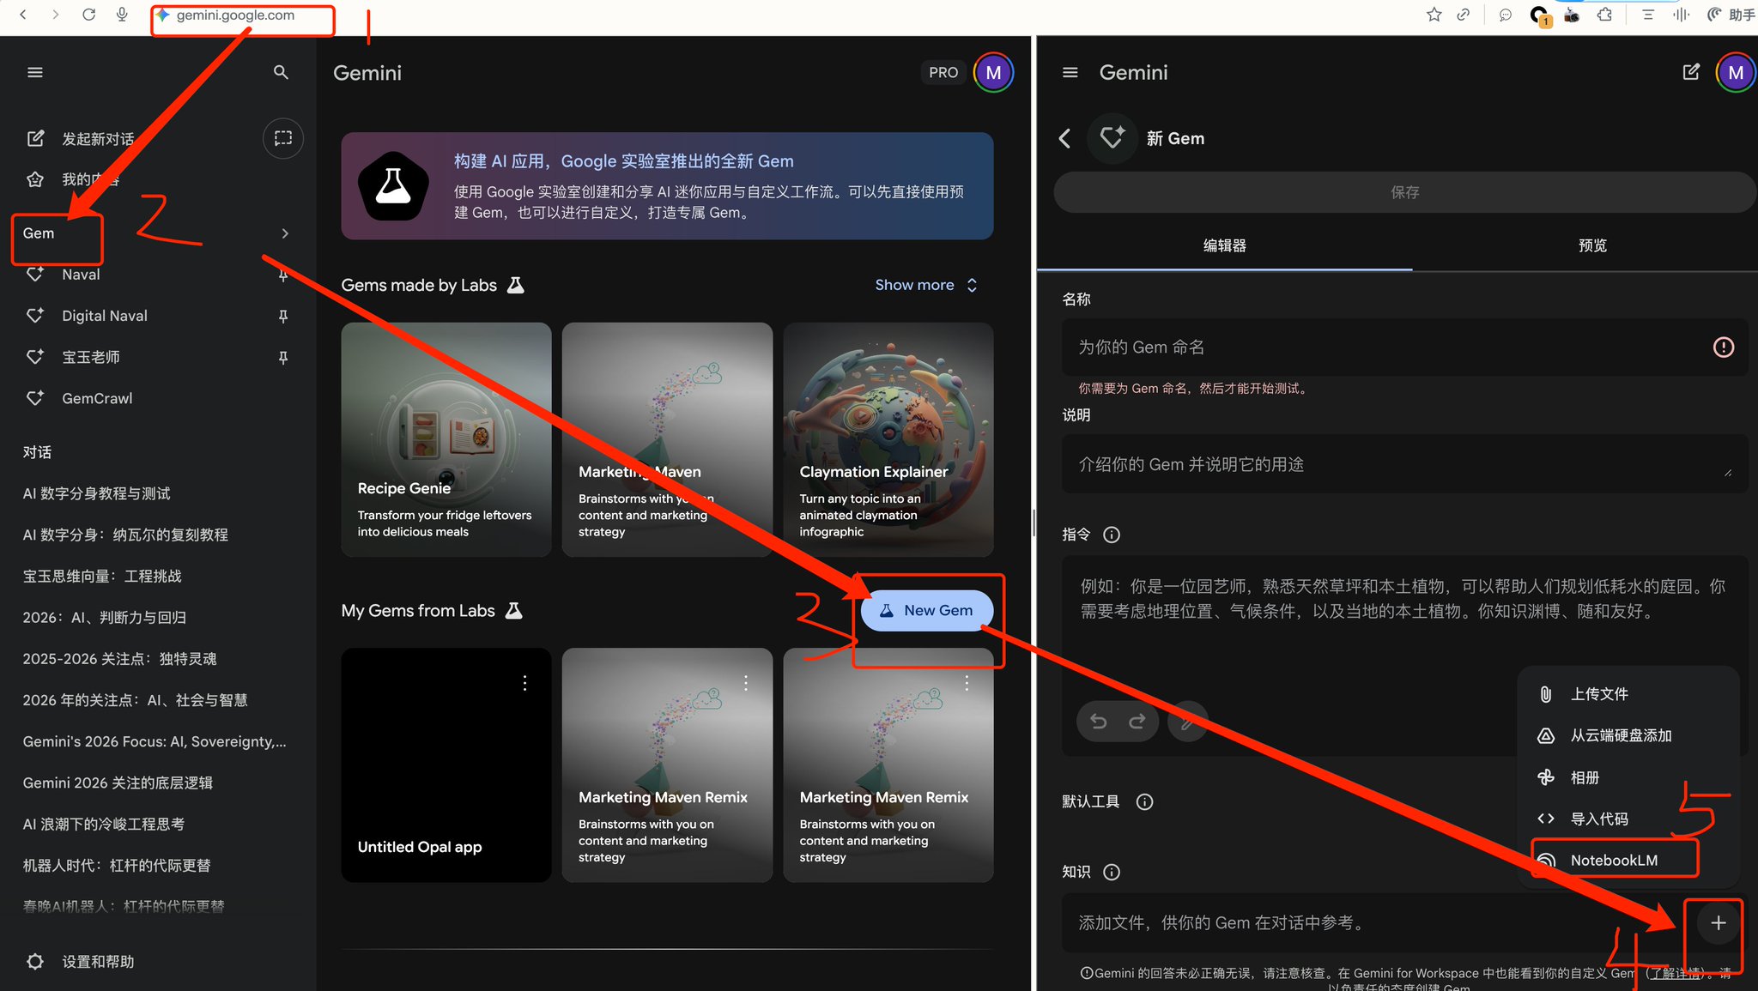This screenshot has width=1758, height=991.
Task: Reload the page in browser toolbar
Action: click(x=88, y=15)
